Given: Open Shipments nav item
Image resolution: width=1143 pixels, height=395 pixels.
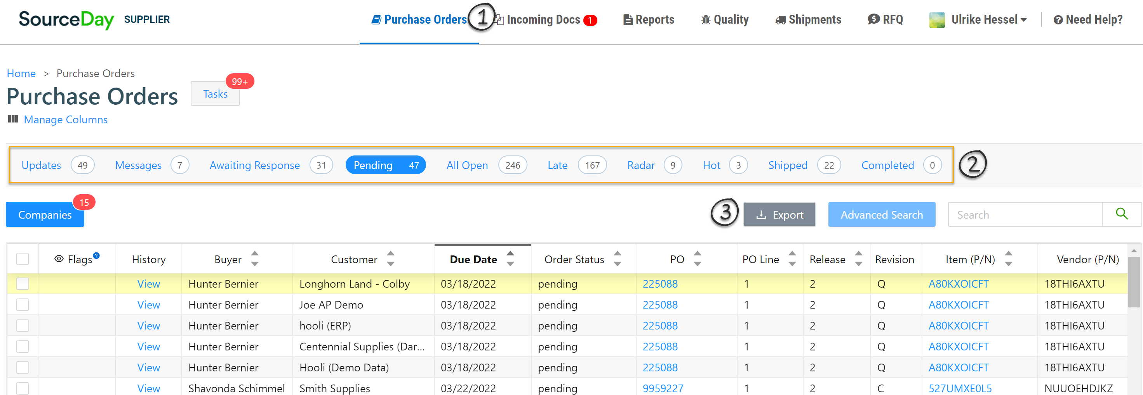Looking at the screenshot, I should 808,20.
